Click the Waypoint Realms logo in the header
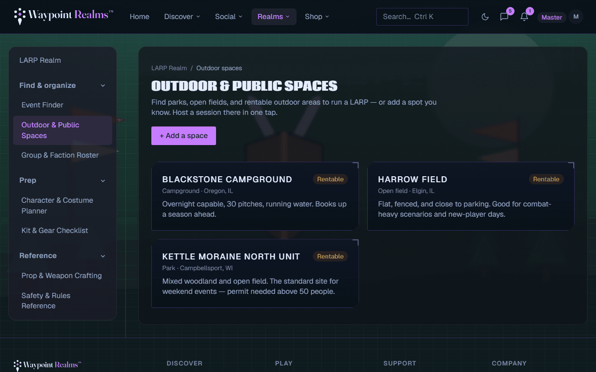Viewport: 596px width, 372px height. point(63,16)
